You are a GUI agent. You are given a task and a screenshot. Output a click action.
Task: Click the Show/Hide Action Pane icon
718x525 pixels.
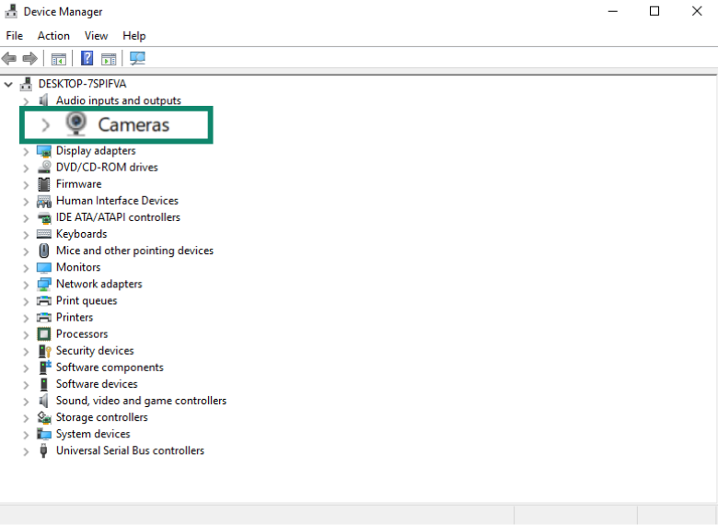click(x=109, y=59)
